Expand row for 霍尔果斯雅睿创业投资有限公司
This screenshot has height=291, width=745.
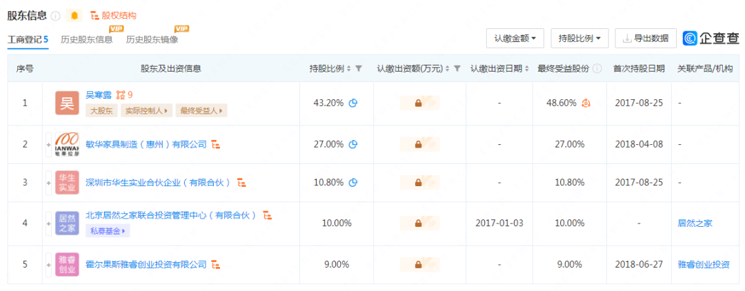tap(49, 264)
